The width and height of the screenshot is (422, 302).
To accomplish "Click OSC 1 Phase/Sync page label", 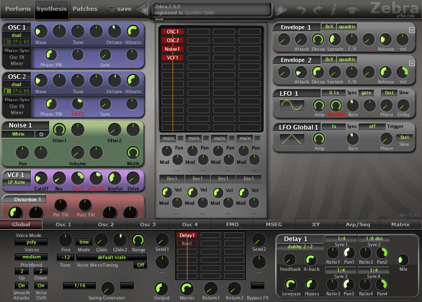I will coord(17,51).
